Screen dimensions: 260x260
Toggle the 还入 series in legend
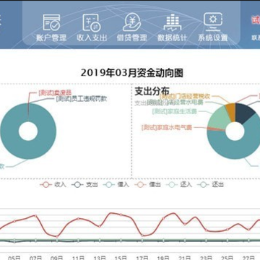click(x=179, y=185)
